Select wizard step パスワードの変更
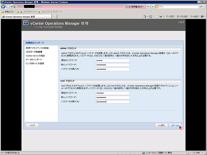Screen dimensions: 207x155 point(34,52)
